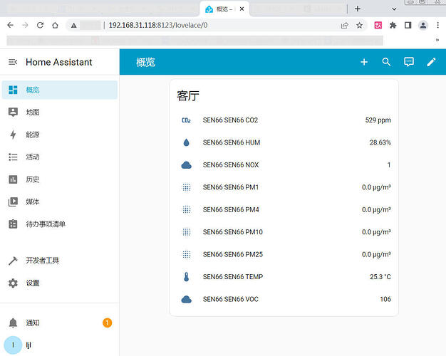Show 通知 notifications panel
This screenshot has width=446, height=356.
33,323
